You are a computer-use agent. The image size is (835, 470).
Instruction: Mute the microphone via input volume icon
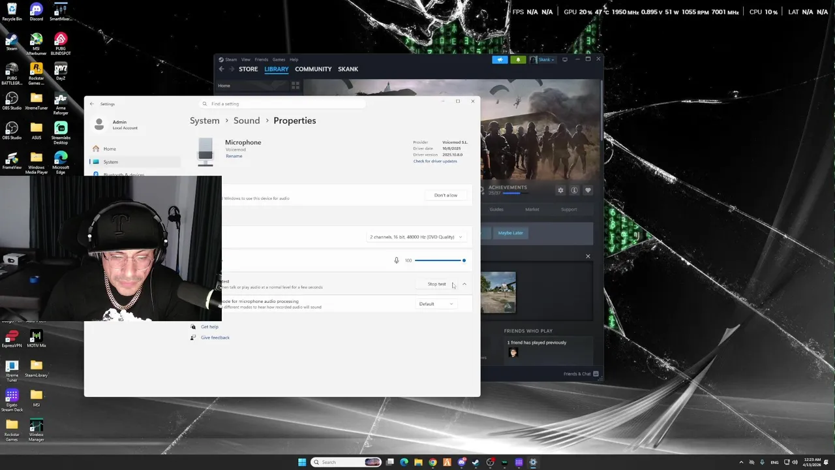click(396, 260)
